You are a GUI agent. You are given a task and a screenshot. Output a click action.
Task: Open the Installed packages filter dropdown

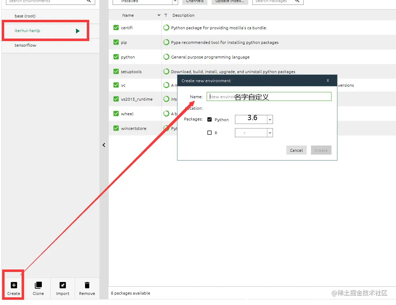(x=175, y=1)
